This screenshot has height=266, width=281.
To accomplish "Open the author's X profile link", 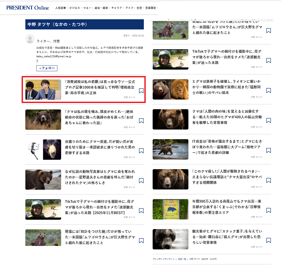I will pos(37,61).
